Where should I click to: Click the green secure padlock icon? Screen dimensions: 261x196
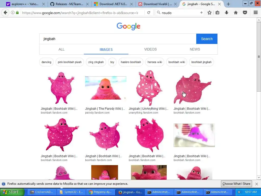(17, 13)
